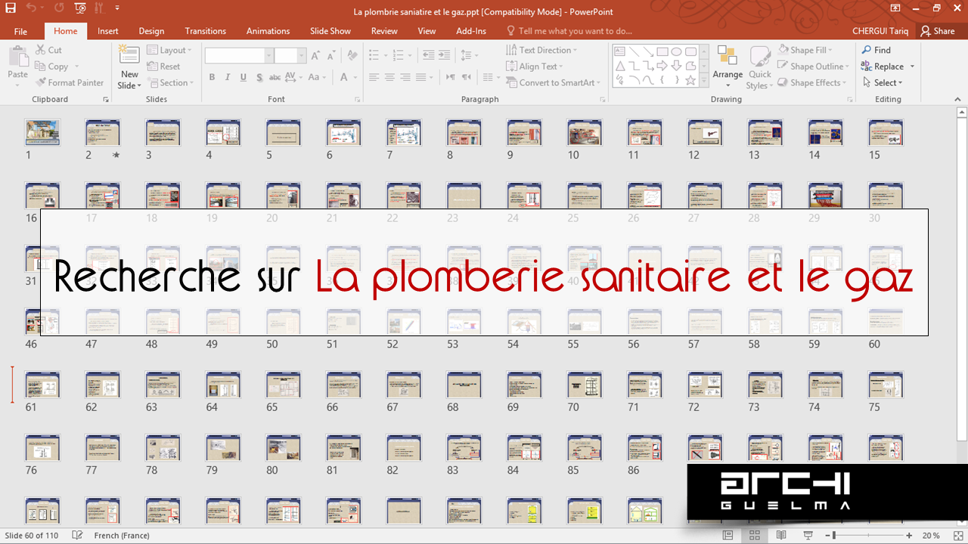Open Align Text dropdown
This screenshot has width=968, height=544.
pyautogui.click(x=535, y=66)
